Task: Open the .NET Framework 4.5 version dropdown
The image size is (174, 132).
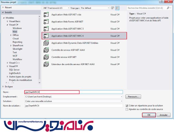Action: pyautogui.click(x=55, y=8)
